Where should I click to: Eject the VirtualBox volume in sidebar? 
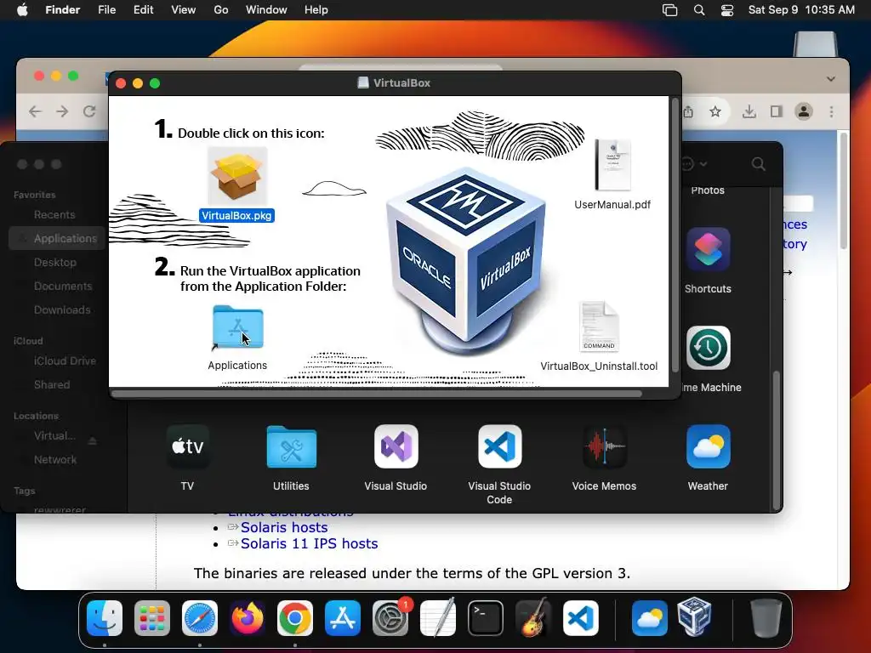coord(93,441)
